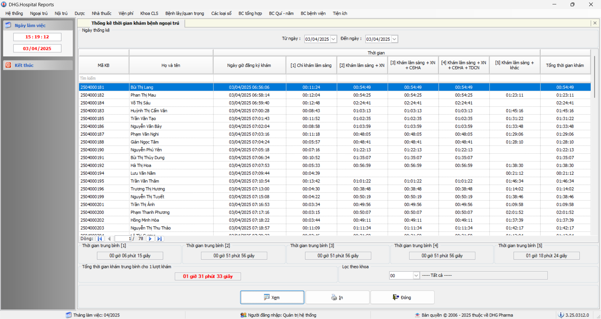This screenshot has height=319, width=601.
Task: Click the Bản quyền status bar icon
Action: [417, 315]
